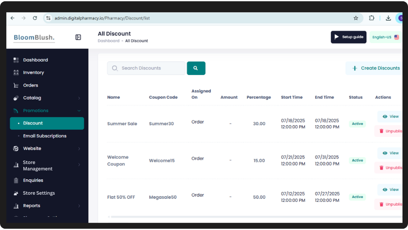Click the Flat 50% OFF Active badge

tap(357, 197)
